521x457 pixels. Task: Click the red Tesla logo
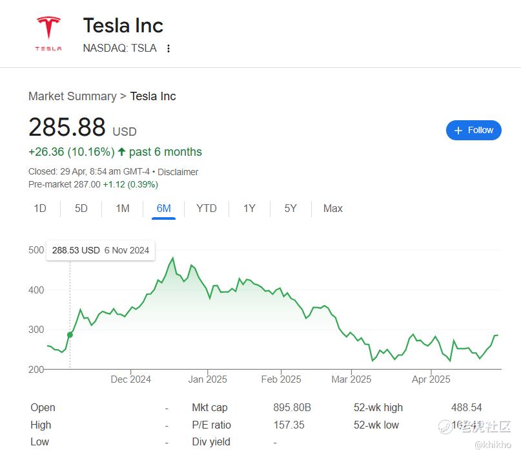(48, 34)
